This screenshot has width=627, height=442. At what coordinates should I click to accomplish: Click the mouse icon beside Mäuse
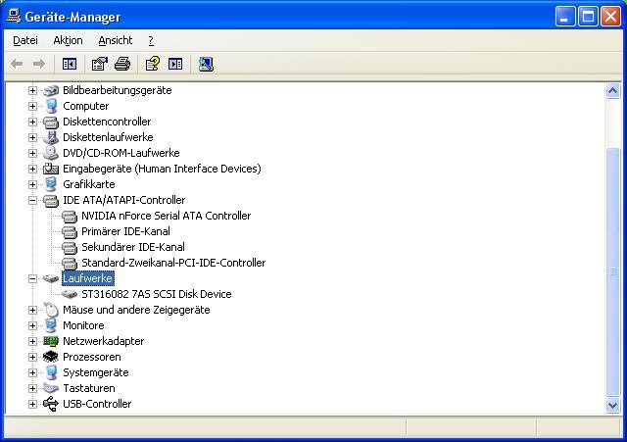[51, 310]
